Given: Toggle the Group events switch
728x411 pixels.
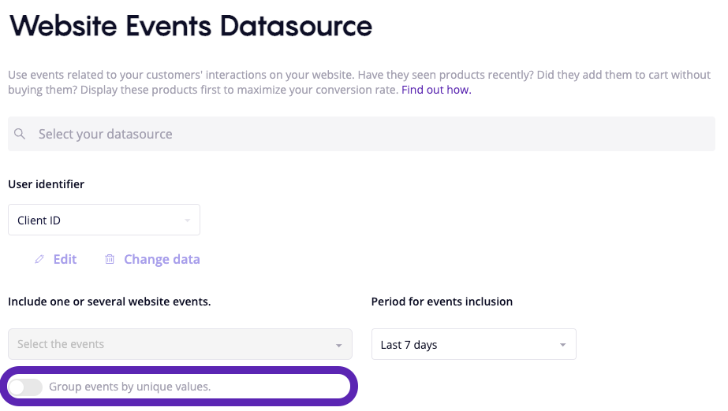Looking at the screenshot, I should click(x=25, y=387).
